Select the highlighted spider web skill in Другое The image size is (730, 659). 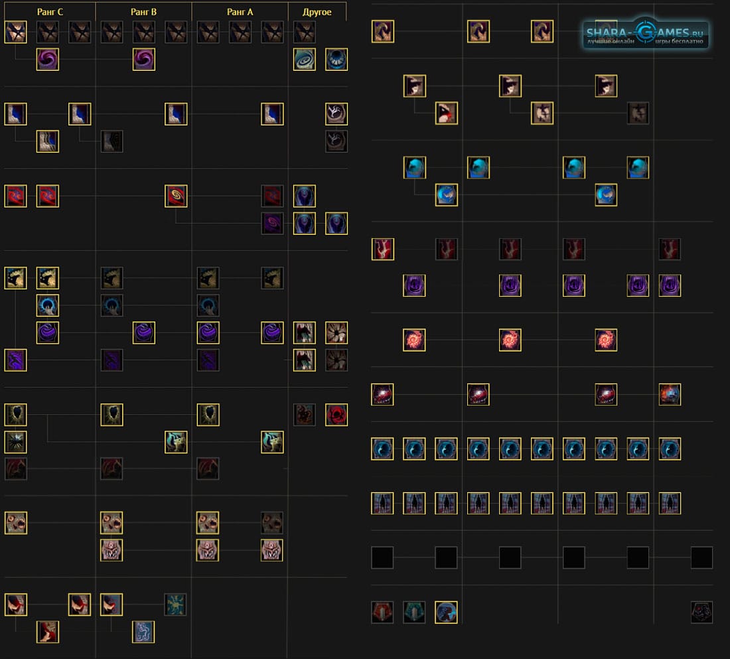336,333
